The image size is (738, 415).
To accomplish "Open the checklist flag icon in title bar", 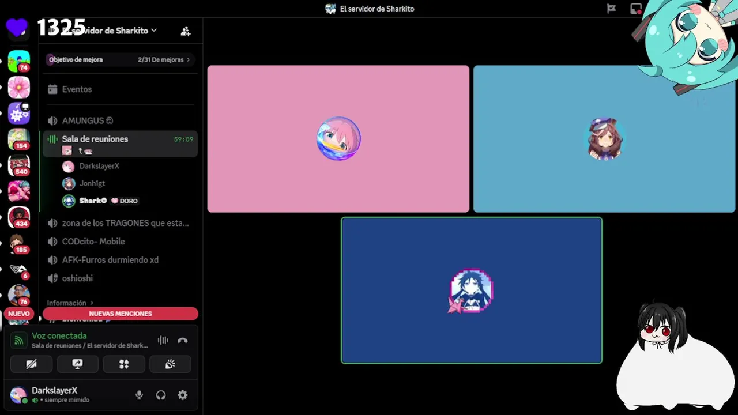I will tap(612, 9).
